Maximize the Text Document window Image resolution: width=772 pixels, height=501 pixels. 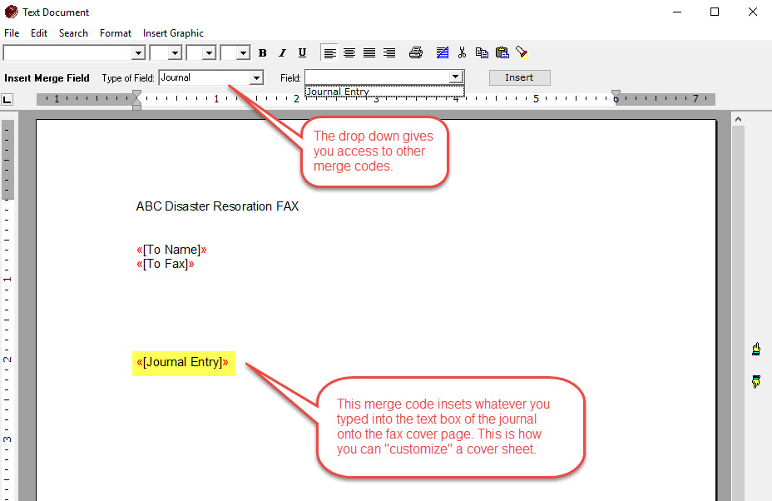click(715, 12)
